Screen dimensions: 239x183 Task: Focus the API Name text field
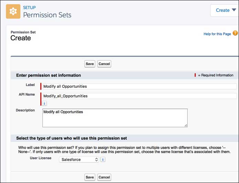(x=139, y=96)
